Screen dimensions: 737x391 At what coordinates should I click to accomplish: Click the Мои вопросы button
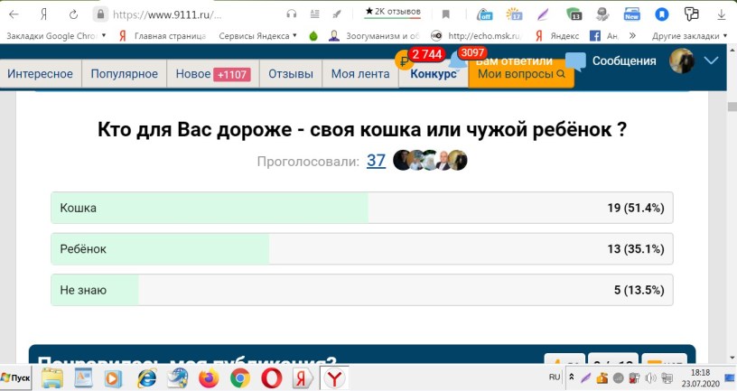521,74
